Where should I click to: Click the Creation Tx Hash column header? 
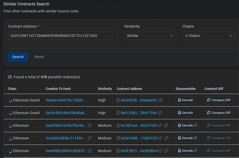[58, 89]
